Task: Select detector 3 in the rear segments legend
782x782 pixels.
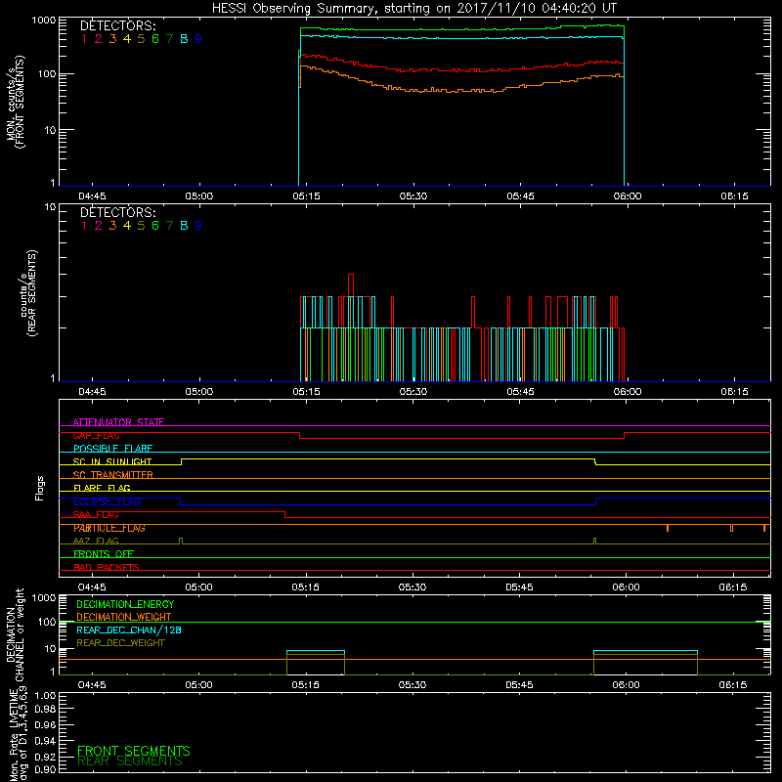Action: (x=112, y=226)
